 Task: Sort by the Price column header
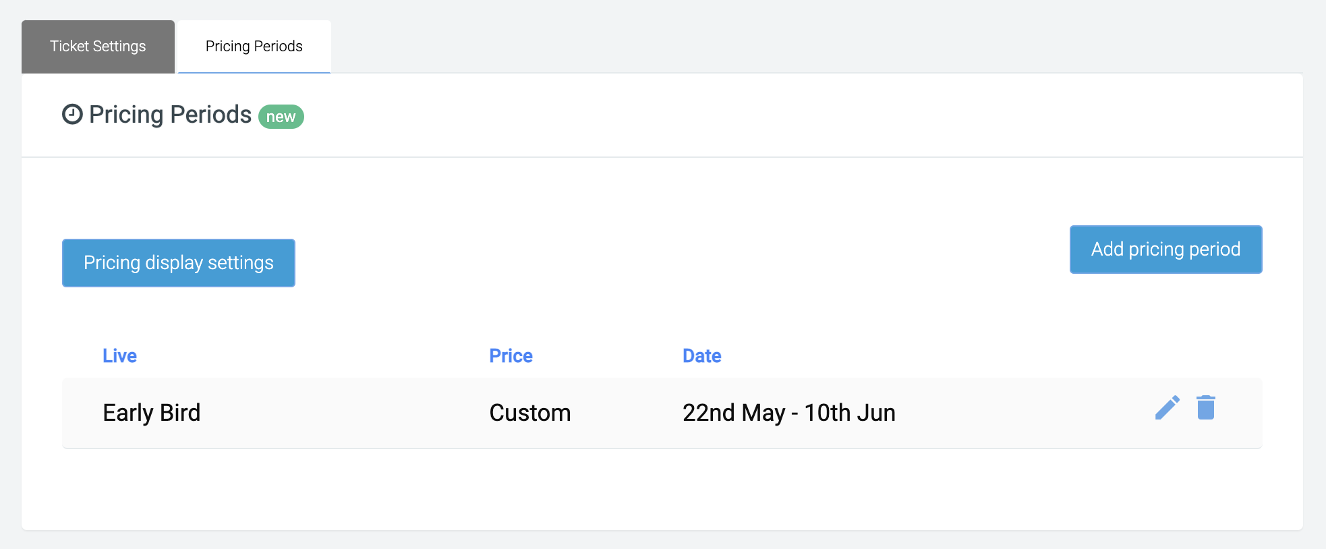coord(511,355)
